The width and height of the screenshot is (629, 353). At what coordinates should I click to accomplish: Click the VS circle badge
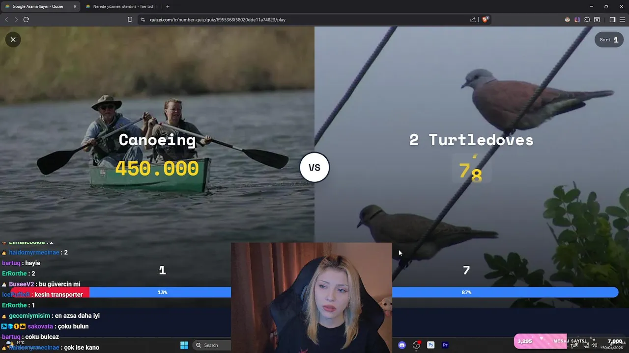point(314,168)
